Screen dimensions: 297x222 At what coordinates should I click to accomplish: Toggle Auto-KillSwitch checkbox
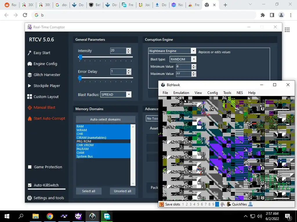pyautogui.click(x=30, y=185)
